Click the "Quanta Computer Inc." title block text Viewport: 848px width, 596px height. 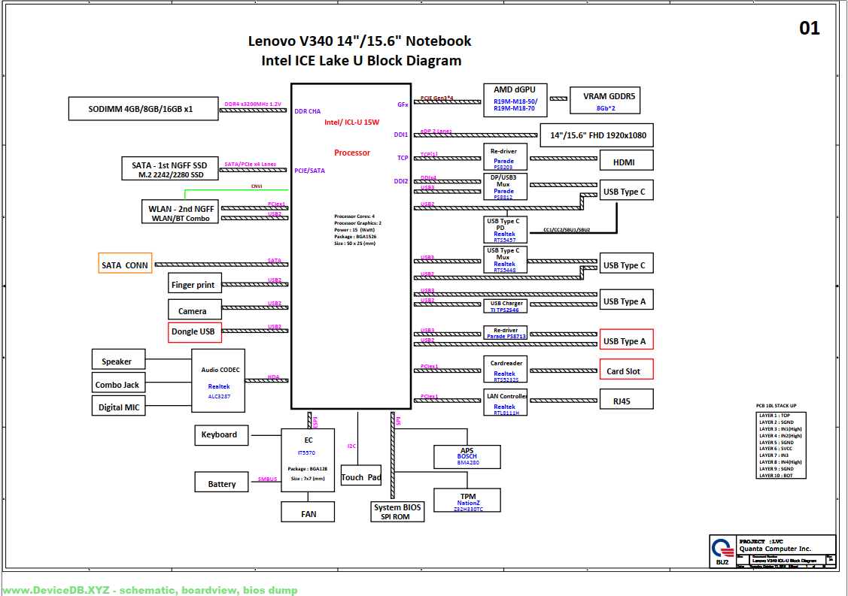[775, 549]
